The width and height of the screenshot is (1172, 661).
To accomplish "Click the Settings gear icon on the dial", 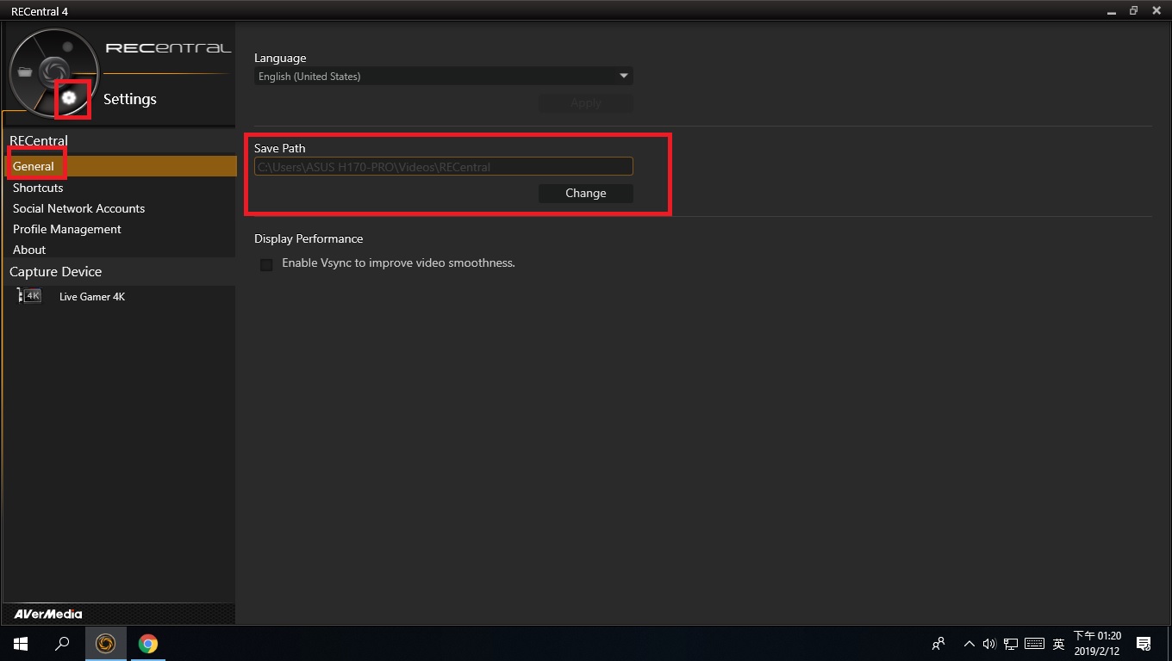I will tap(69, 98).
